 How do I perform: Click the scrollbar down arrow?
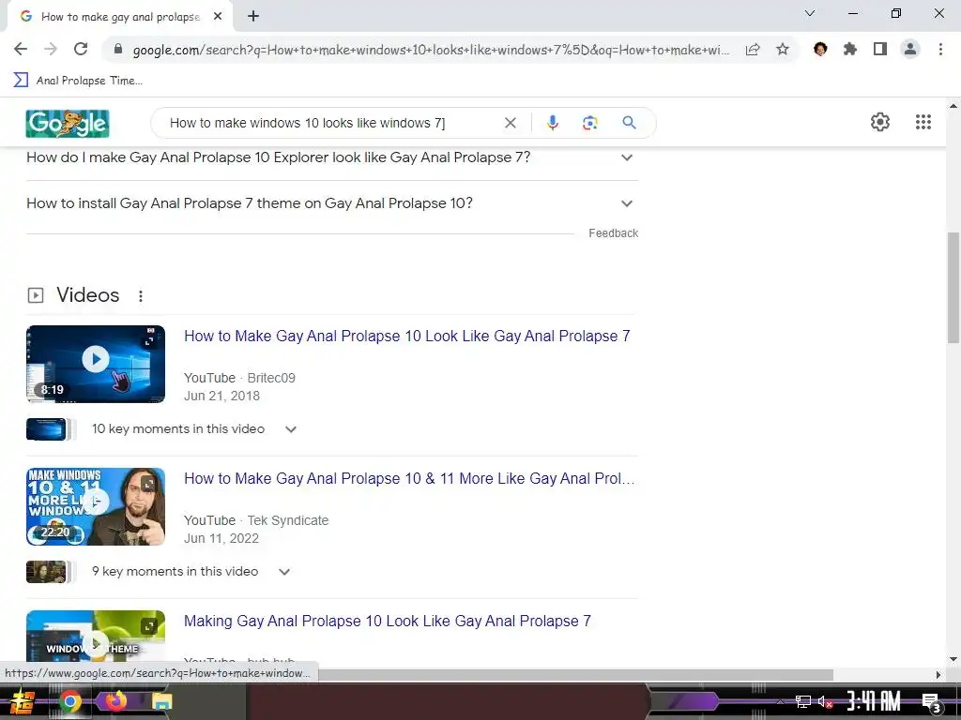[953, 659]
